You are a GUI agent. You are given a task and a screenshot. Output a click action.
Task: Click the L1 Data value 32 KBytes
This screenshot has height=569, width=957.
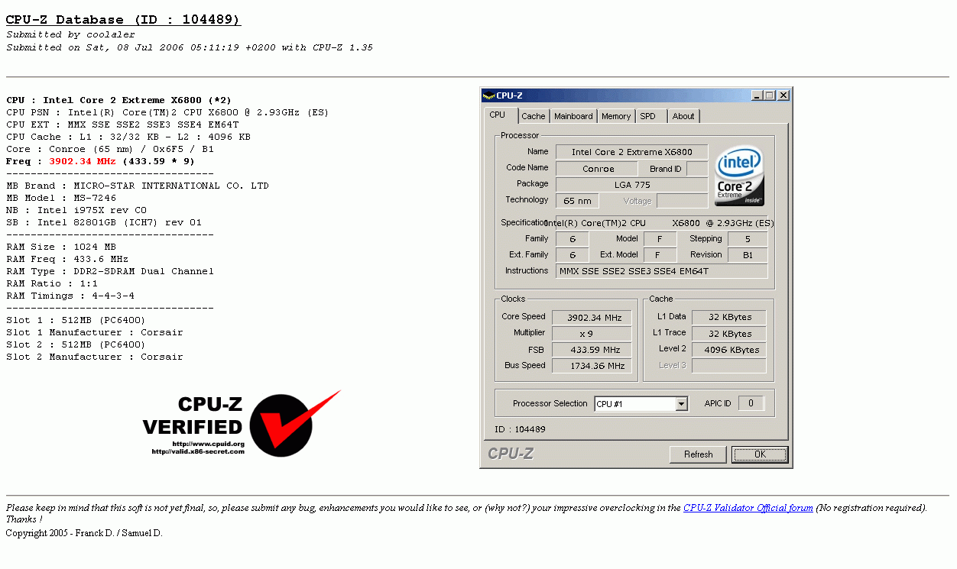pos(729,318)
